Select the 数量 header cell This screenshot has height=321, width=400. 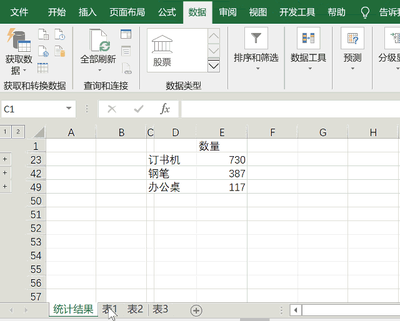click(222, 146)
